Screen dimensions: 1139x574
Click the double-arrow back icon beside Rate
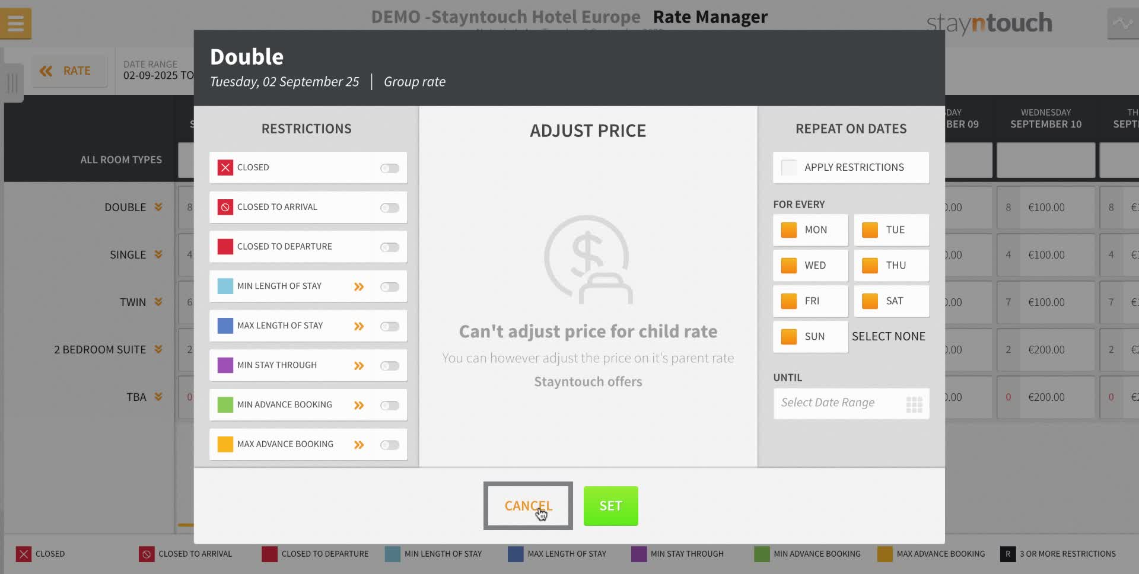tap(46, 71)
